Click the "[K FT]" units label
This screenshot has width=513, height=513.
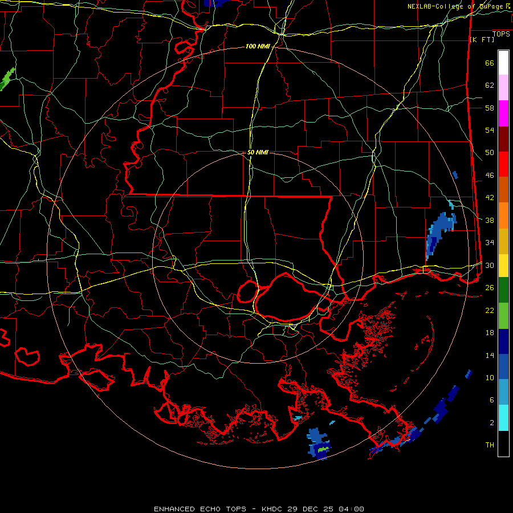pyautogui.click(x=482, y=39)
